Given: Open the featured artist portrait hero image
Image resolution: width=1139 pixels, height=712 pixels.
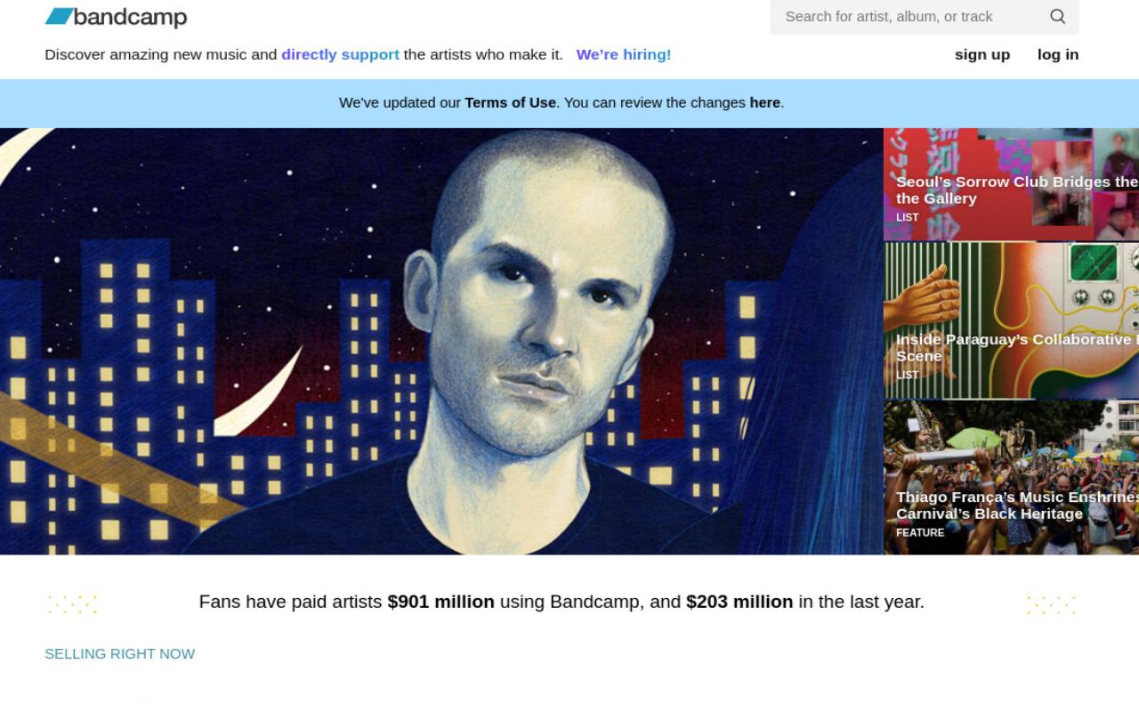Looking at the screenshot, I should click(441, 341).
